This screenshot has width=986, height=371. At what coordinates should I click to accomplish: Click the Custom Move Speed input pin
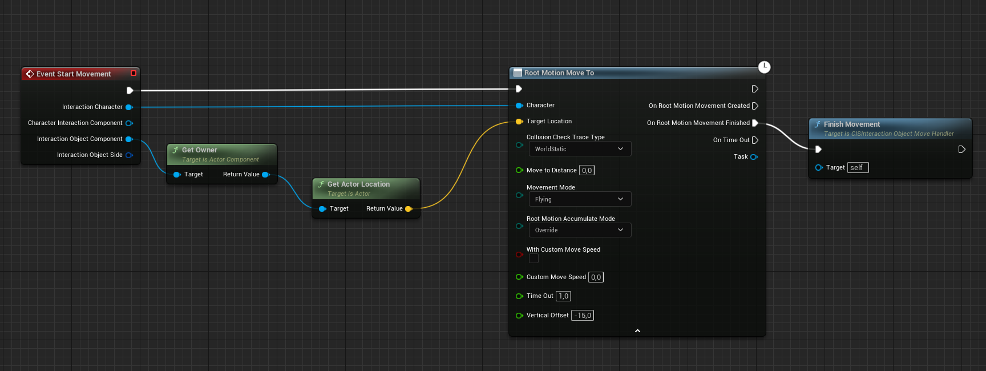[x=519, y=277]
